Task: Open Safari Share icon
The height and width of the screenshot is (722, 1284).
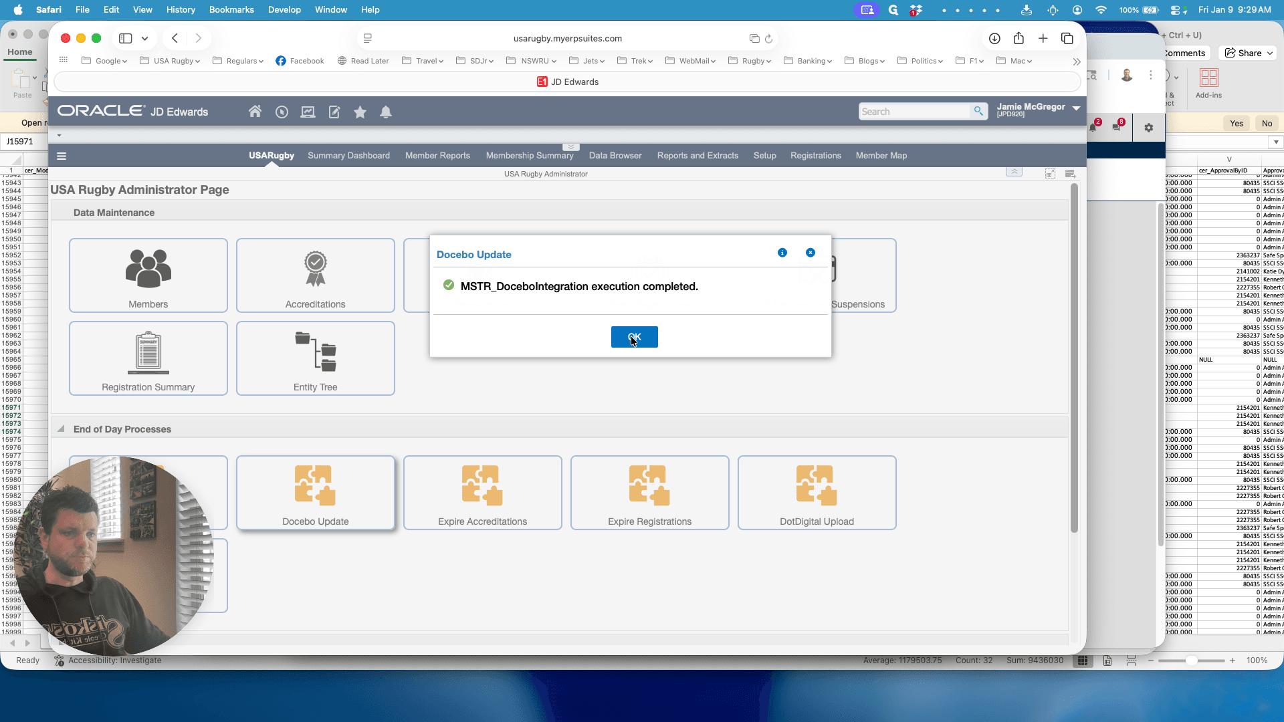Action: click(x=1019, y=38)
